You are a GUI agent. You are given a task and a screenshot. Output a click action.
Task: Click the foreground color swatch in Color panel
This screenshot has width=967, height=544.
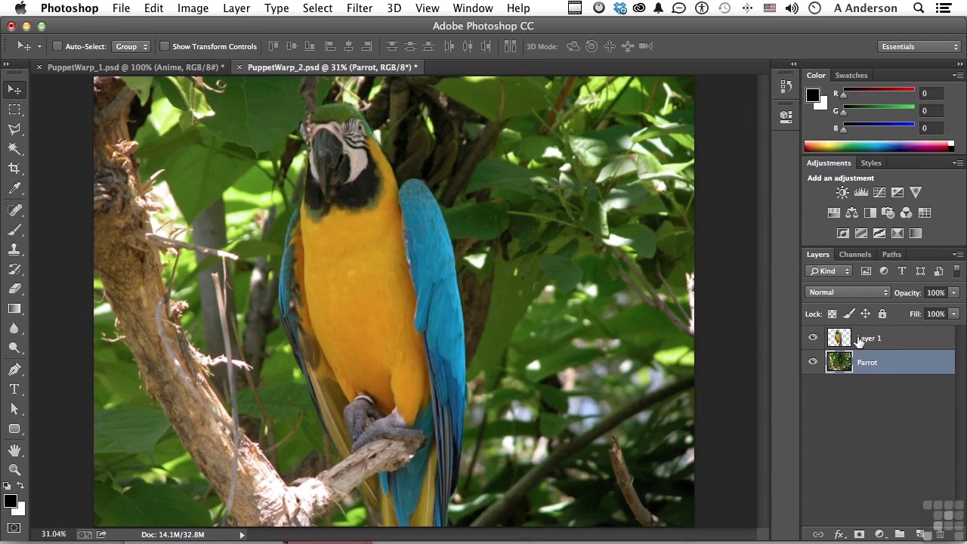pyautogui.click(x=812, y=95)
